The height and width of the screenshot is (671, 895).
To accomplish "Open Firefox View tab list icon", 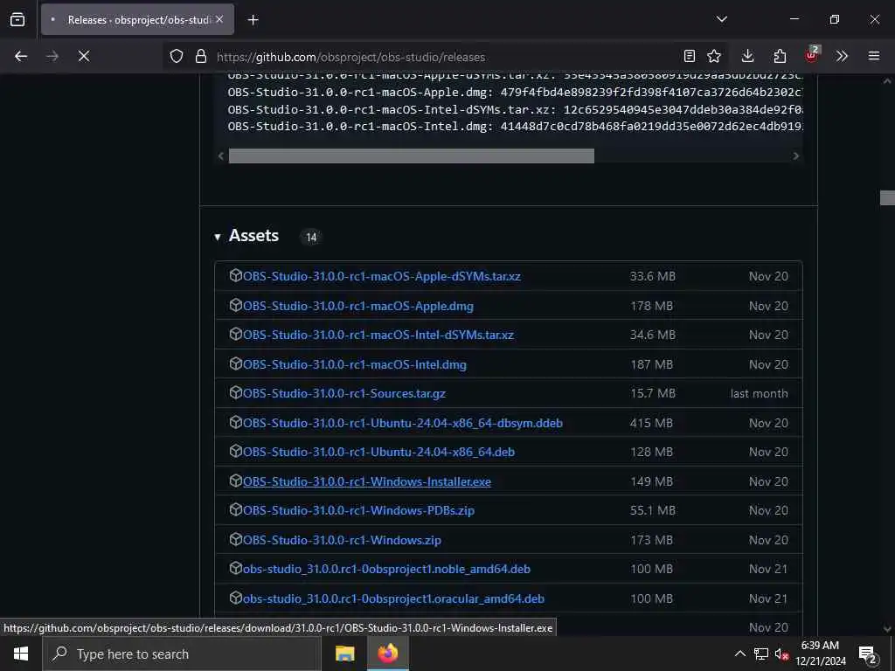I will pyautogui.click(x=17, y=19).
